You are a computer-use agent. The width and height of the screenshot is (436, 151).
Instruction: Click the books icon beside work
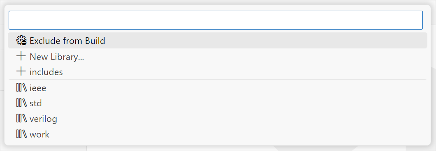(x=21, y=134)
